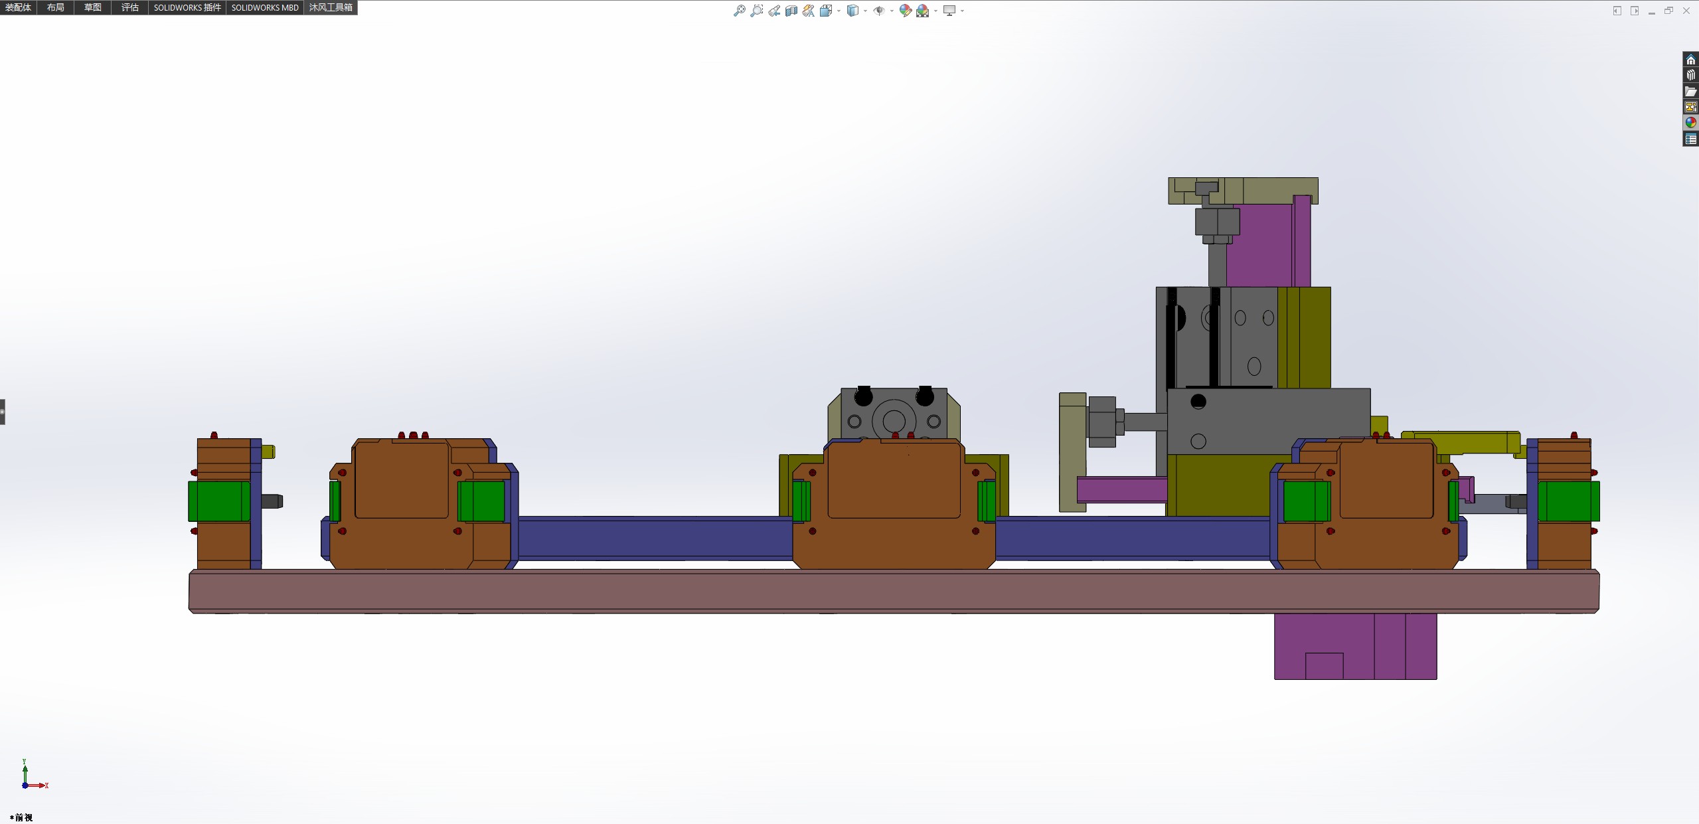
Task: Open the SOLIDWORKS MBD tab
Action: tap(264, 7)
